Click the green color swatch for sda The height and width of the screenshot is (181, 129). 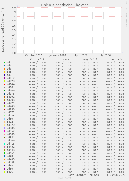pyautogui.click(x=4, y=63)
